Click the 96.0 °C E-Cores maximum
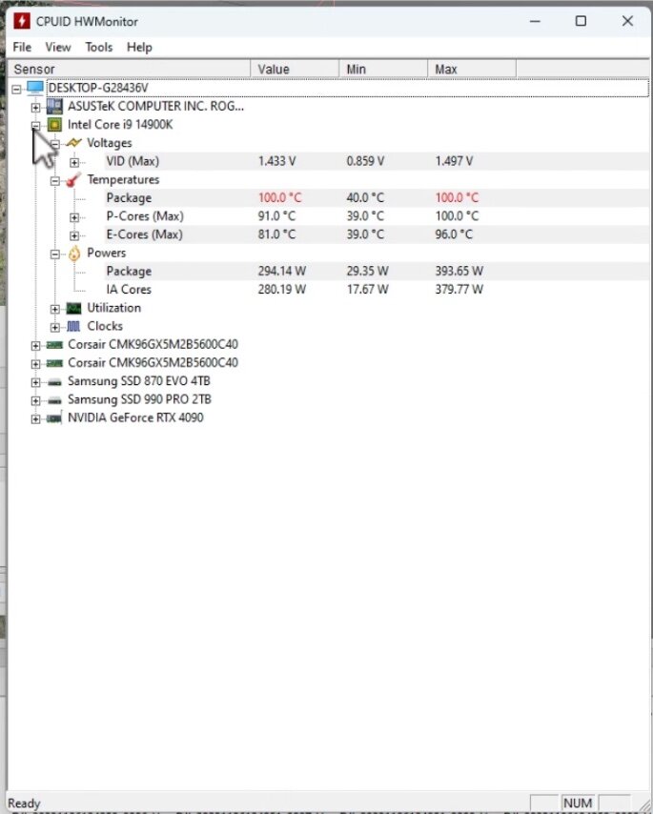The image size is (653, 814). tap(454, 234)
